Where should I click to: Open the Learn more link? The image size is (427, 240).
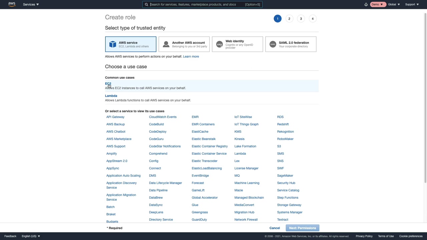point(191,56)
